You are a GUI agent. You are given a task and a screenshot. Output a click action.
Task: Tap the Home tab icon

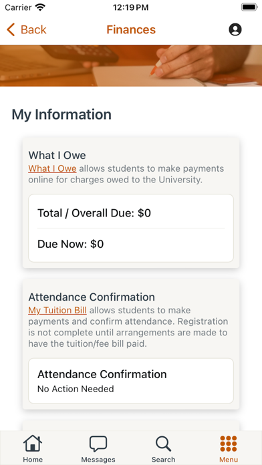point(33,444)
